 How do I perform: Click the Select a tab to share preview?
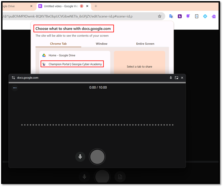point(140,63)
